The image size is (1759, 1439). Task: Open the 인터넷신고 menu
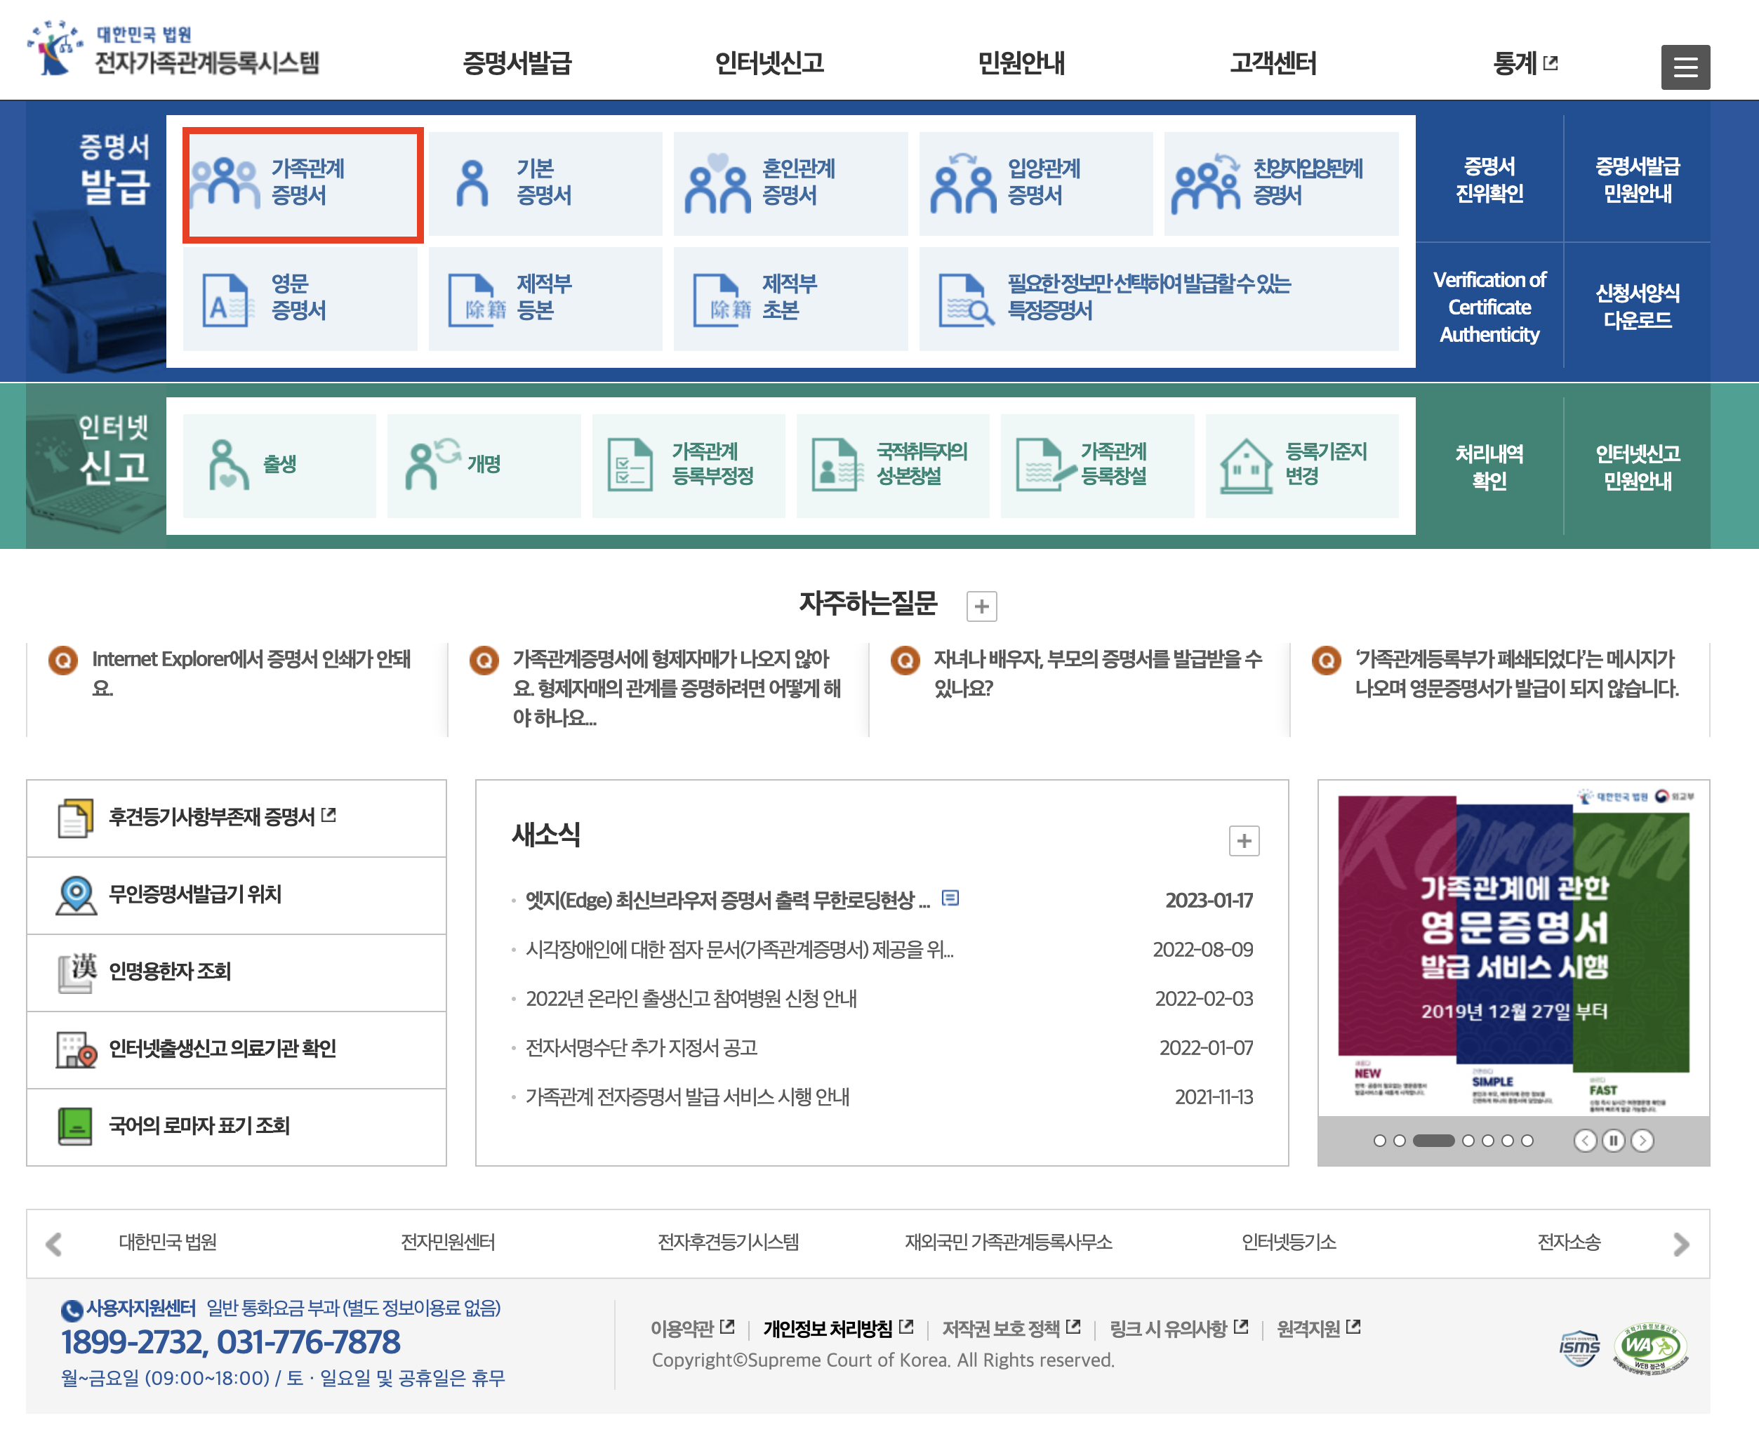[769, 63]
